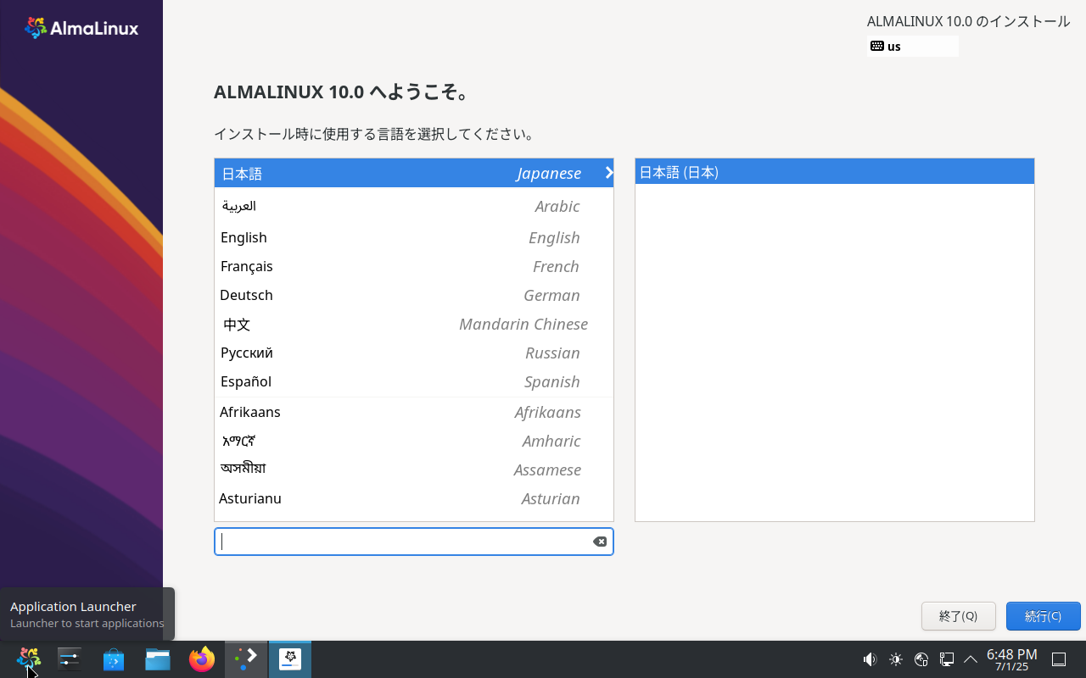Select Afrikaans in the language list
1086x678 pixels.
[414, 412]
